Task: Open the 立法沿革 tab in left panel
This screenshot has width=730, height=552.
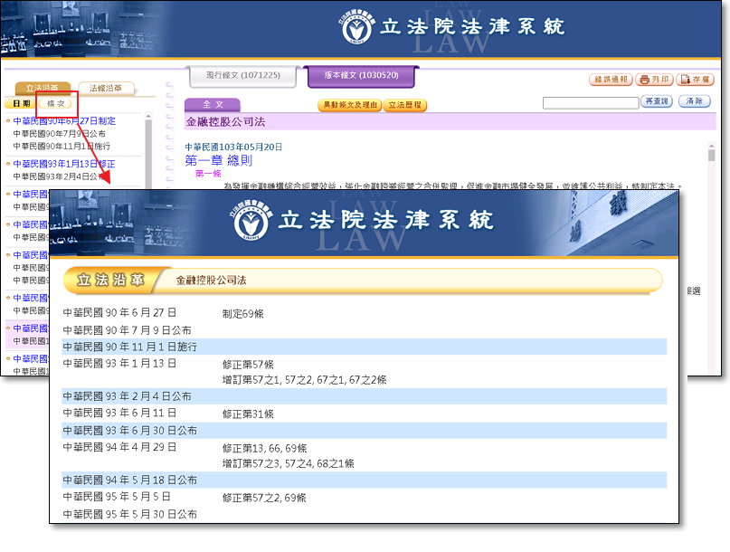Action: (x=43, y=88)
